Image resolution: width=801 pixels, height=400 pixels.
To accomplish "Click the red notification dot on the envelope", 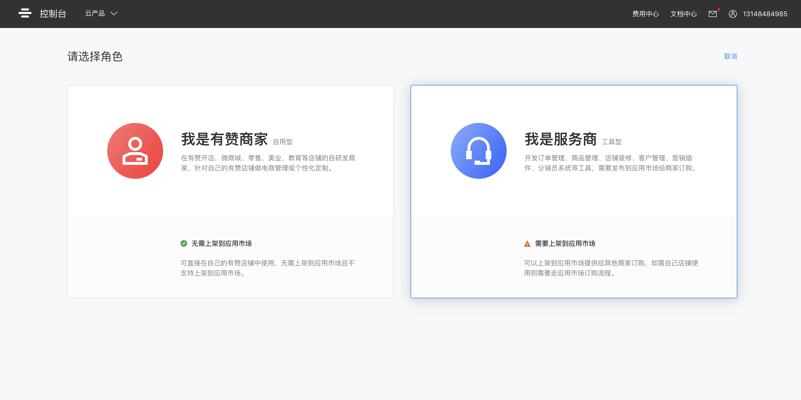I will [x=719, y=10].
